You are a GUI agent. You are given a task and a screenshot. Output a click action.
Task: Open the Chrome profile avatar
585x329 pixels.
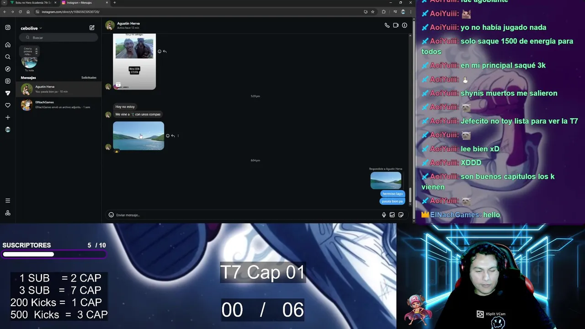pos(403,11)
